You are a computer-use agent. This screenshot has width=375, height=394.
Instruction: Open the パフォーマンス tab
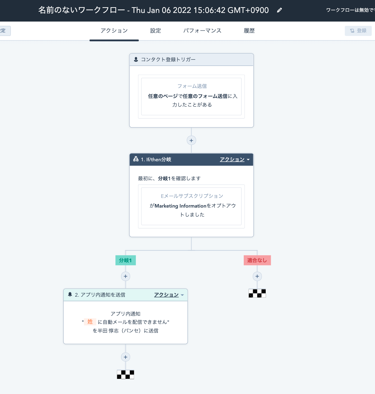tap(202, 31)
